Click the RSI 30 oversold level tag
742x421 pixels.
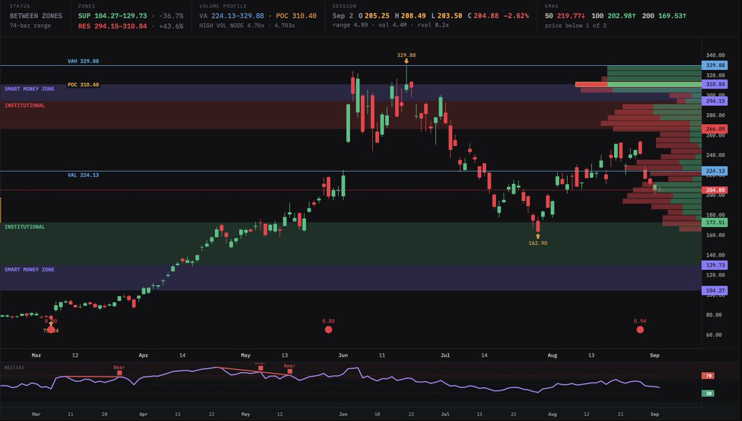(x=707, y=393)
